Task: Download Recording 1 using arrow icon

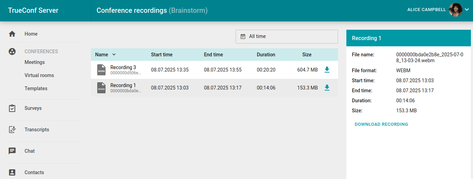Action: [327, 88]
